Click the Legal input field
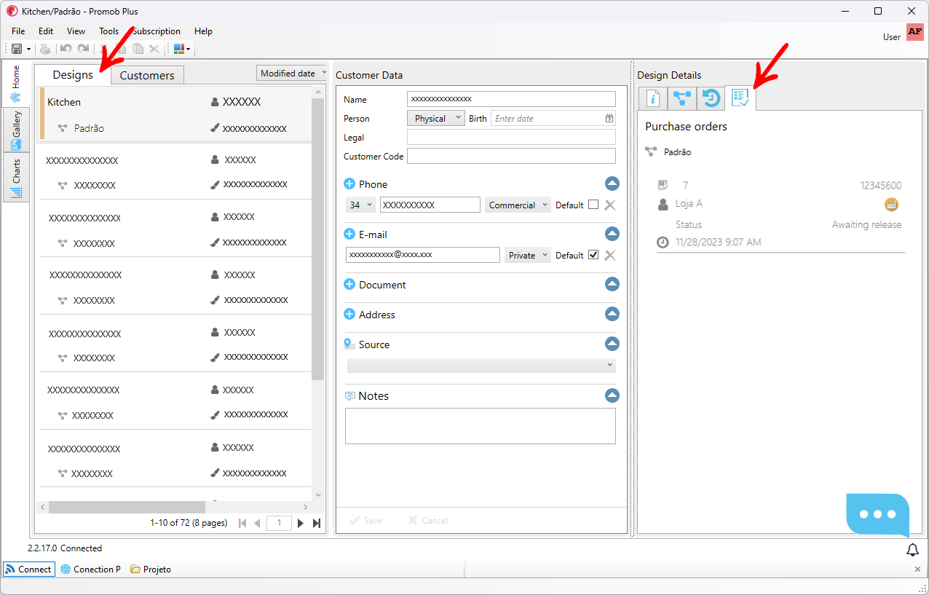This screenshot has height=595, width=929. [511, 137]
